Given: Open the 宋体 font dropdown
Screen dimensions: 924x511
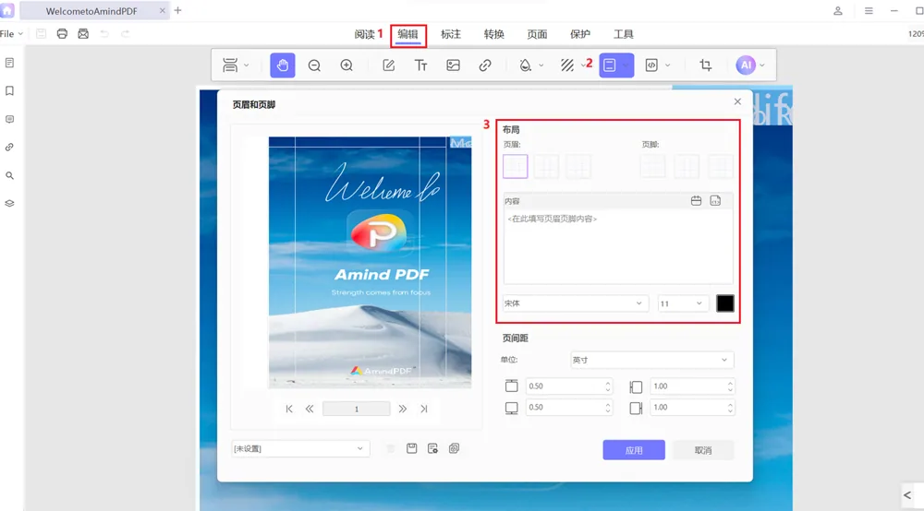Looking at the screenshot, I should pyautogui.click(x=575, y=303).
